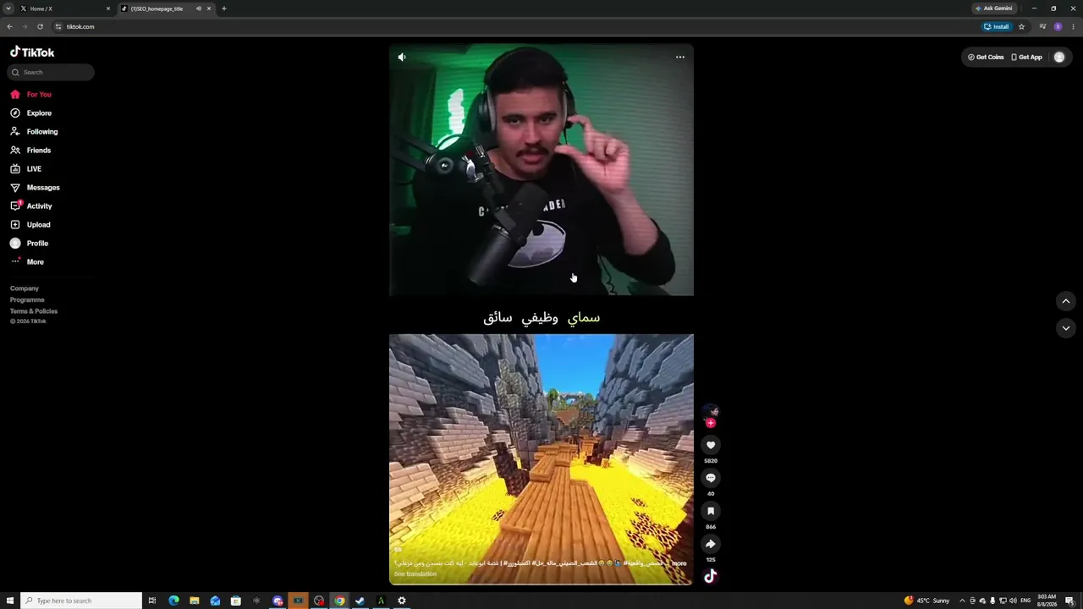1083x609 pixels.
Task: Launch Microsoft Edge from the taskbar
Action: click(x=173, y=601)
